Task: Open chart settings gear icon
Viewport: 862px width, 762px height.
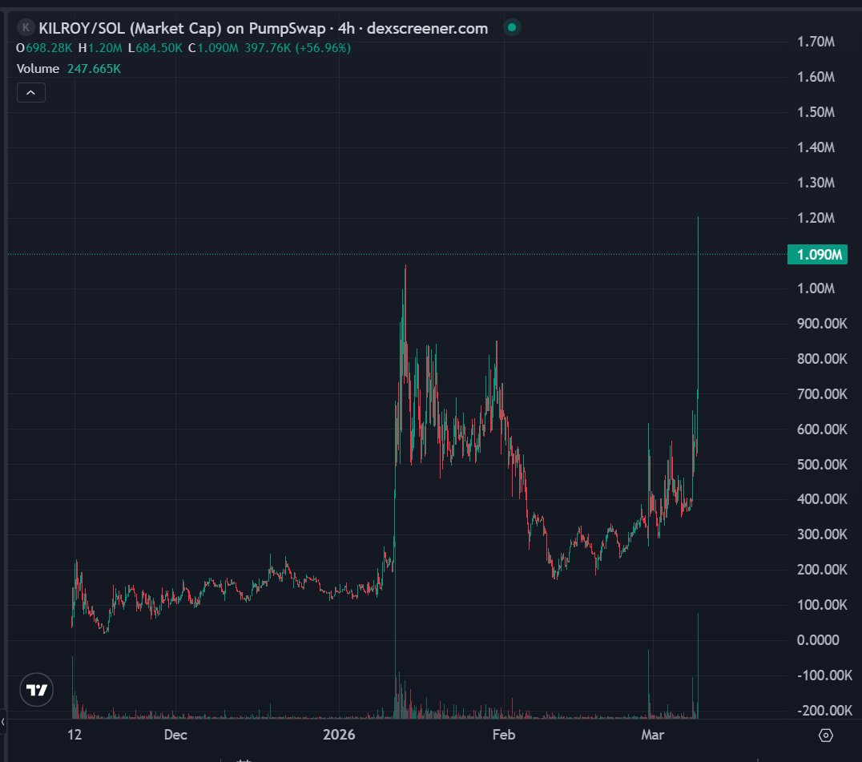Action: pos(825,735)
